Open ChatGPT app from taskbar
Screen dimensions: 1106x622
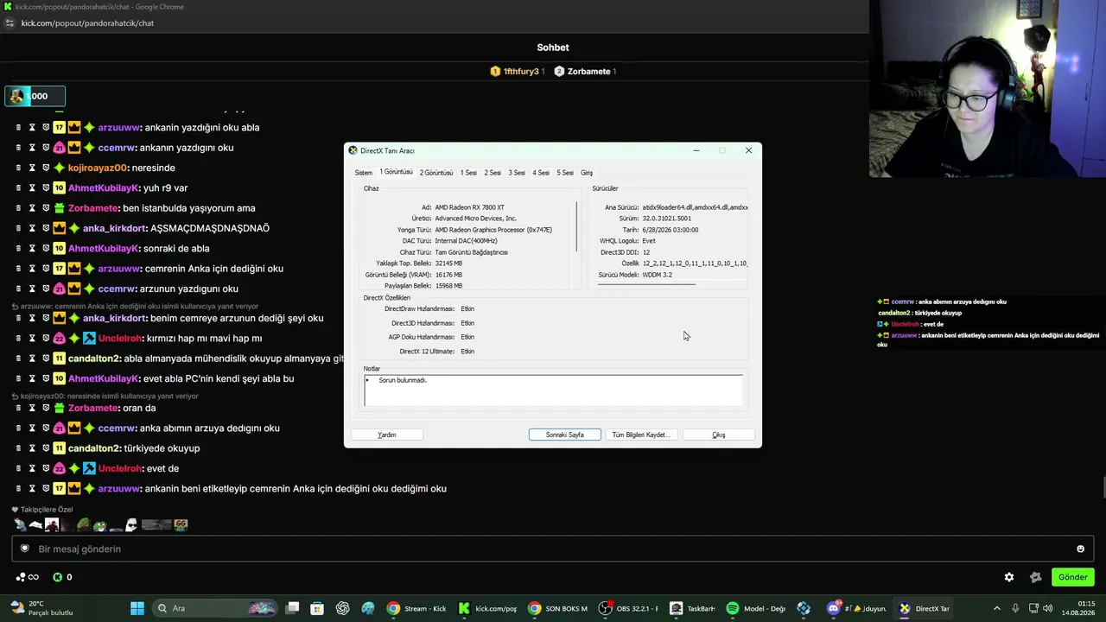pyautogui.click(x=343, y=608)
